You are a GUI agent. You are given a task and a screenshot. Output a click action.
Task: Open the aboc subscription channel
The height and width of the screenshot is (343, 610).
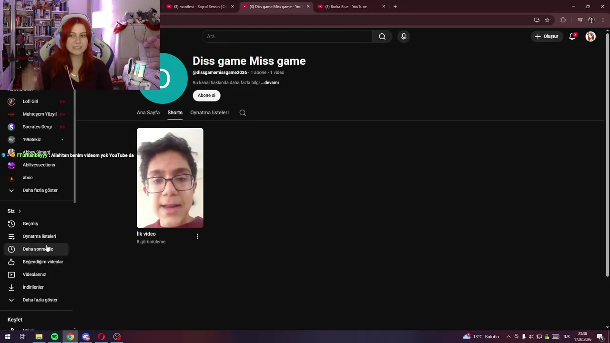[x=36, y=178]
